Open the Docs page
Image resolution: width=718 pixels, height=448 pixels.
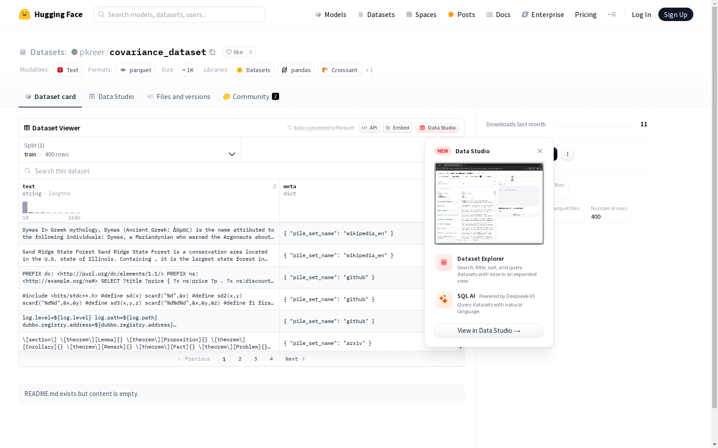pos(499,14)
